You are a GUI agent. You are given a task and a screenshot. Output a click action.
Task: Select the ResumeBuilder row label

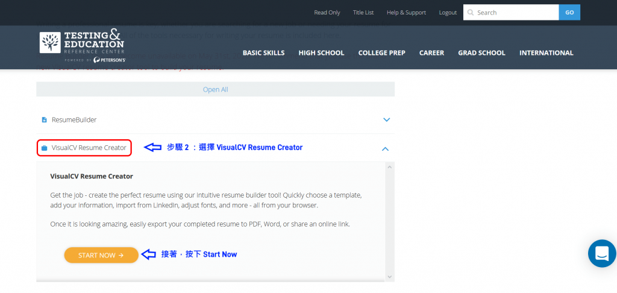pyautogui.click(x=74, y=120)
